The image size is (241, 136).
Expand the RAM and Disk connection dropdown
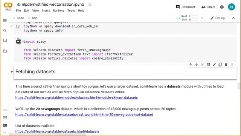pos(202,18)
